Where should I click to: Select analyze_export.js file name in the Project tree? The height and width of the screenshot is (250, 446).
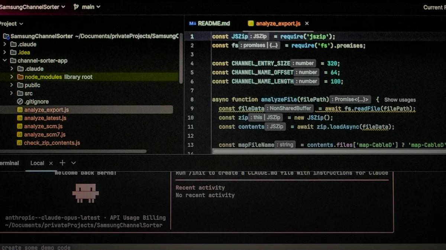coord(46,110)
